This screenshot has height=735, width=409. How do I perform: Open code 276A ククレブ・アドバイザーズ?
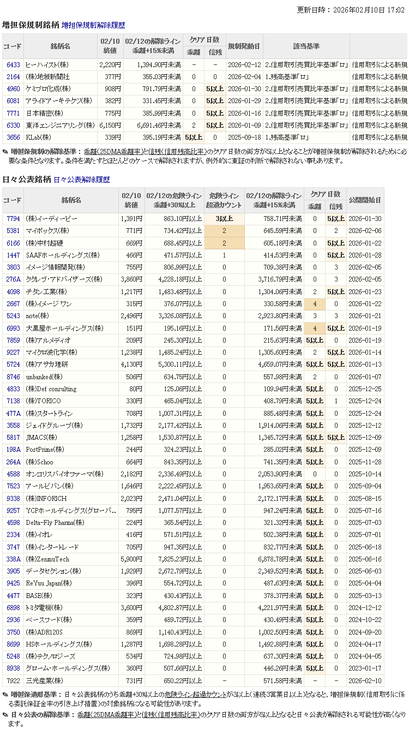[x=13, y=279]
